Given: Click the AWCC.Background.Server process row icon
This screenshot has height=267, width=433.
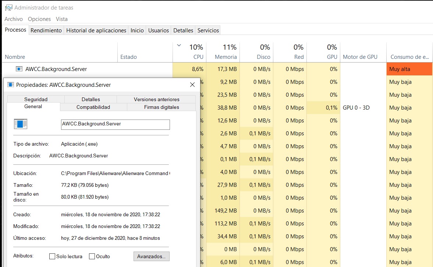Looking at the screenshot, I should pos(19,69).
